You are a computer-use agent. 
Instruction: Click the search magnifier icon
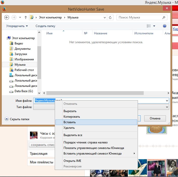tap(164, 17)
